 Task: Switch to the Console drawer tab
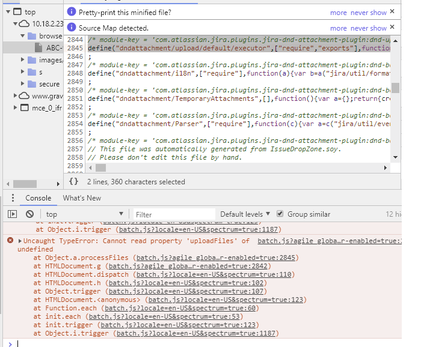[x=38, y=198]
